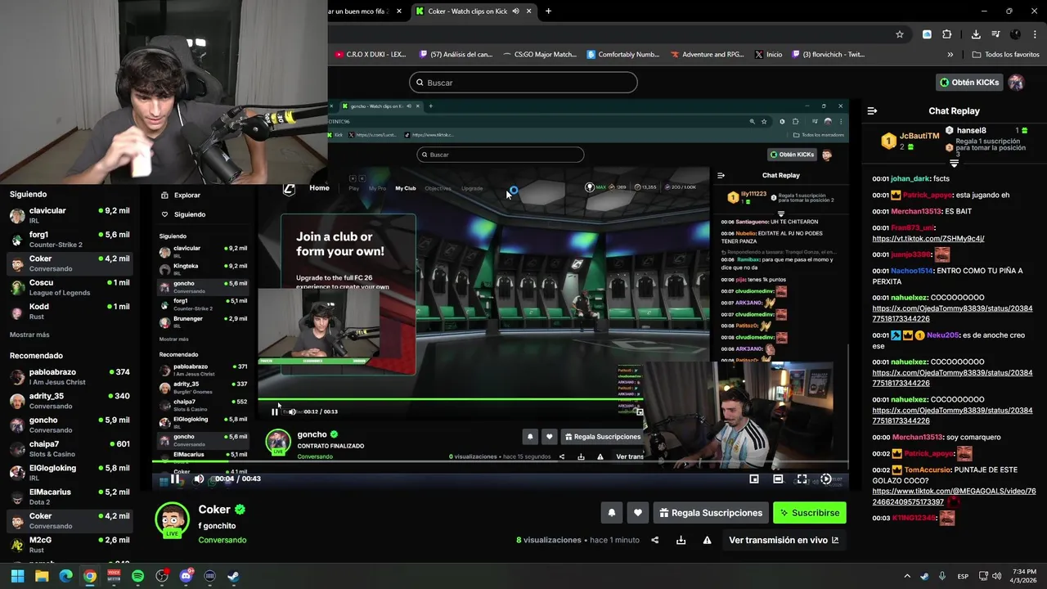
Task: Open picture-in-picture mini player
Action: click(754, 479)
